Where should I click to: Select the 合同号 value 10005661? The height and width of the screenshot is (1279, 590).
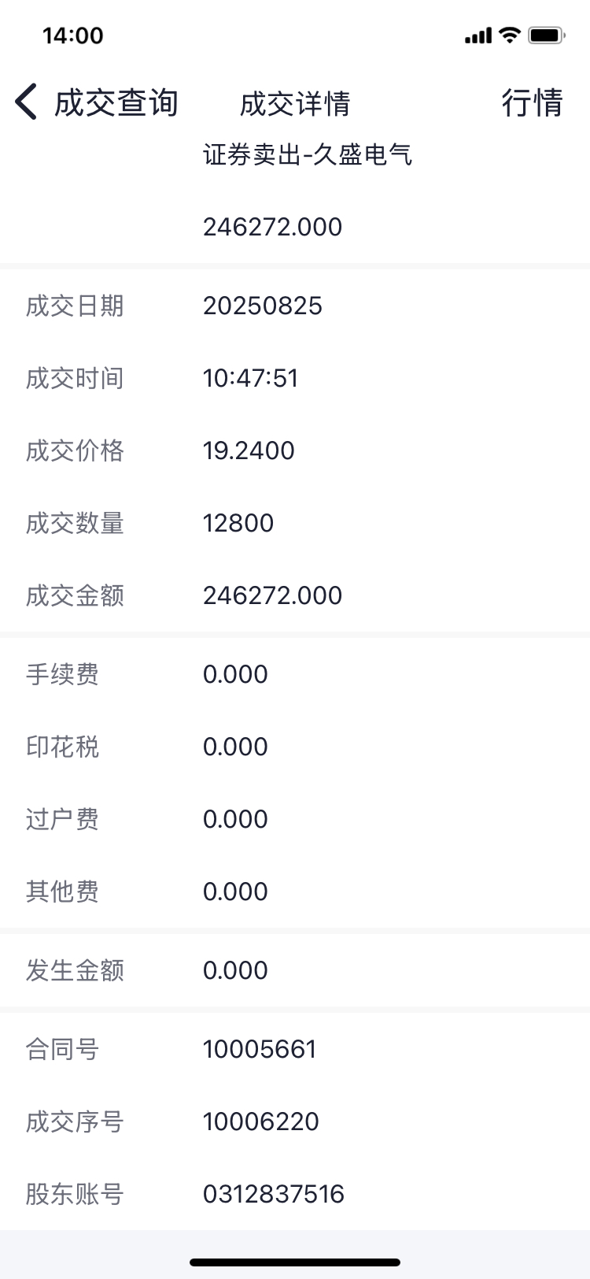tap(260, 1049)
